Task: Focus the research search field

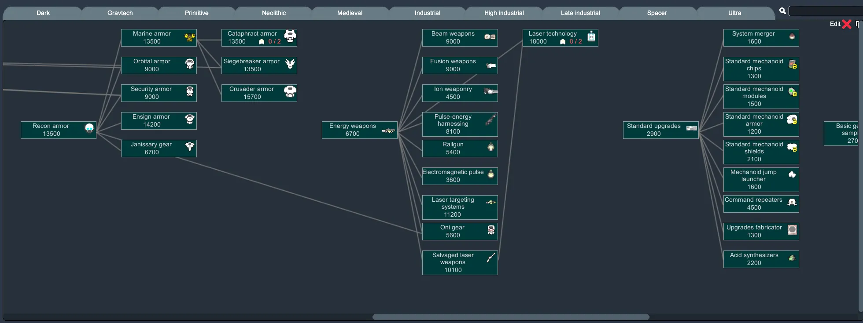Action: 826,11
